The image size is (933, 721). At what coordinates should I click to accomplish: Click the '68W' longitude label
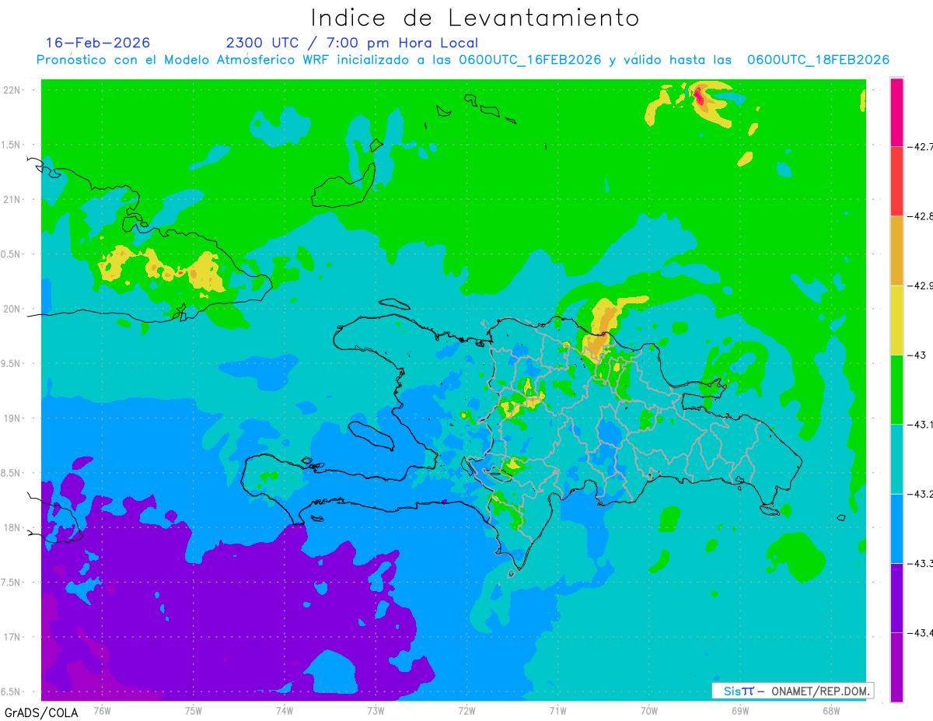(830, 711)
